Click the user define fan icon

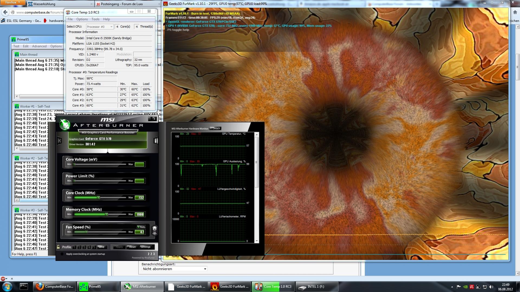pyautogui.click(x=154, y=230)
